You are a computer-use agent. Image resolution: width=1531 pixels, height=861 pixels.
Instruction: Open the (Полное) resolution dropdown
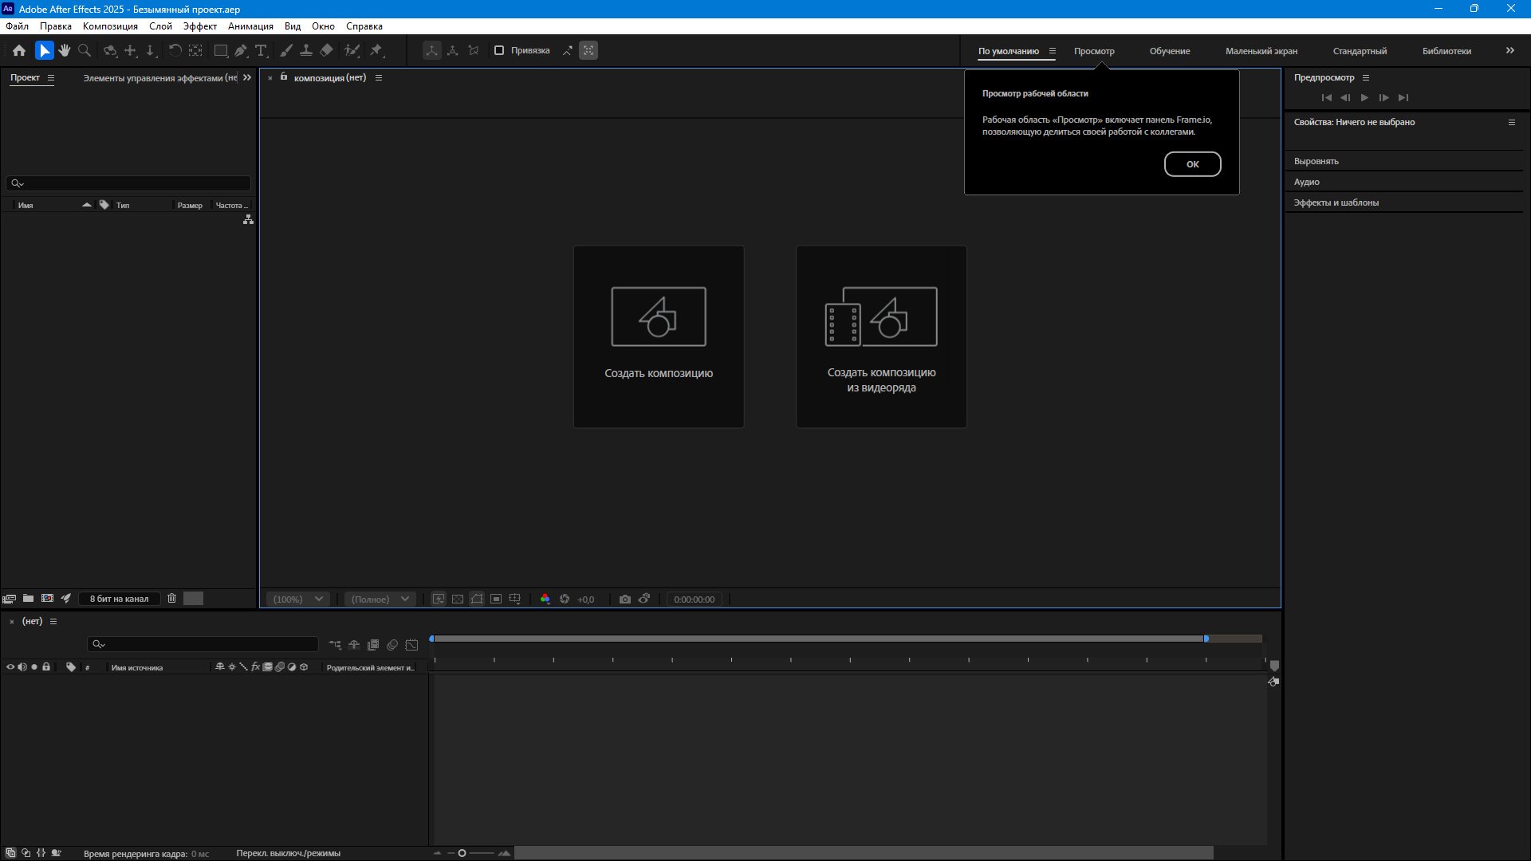click(x=380, y=600)
